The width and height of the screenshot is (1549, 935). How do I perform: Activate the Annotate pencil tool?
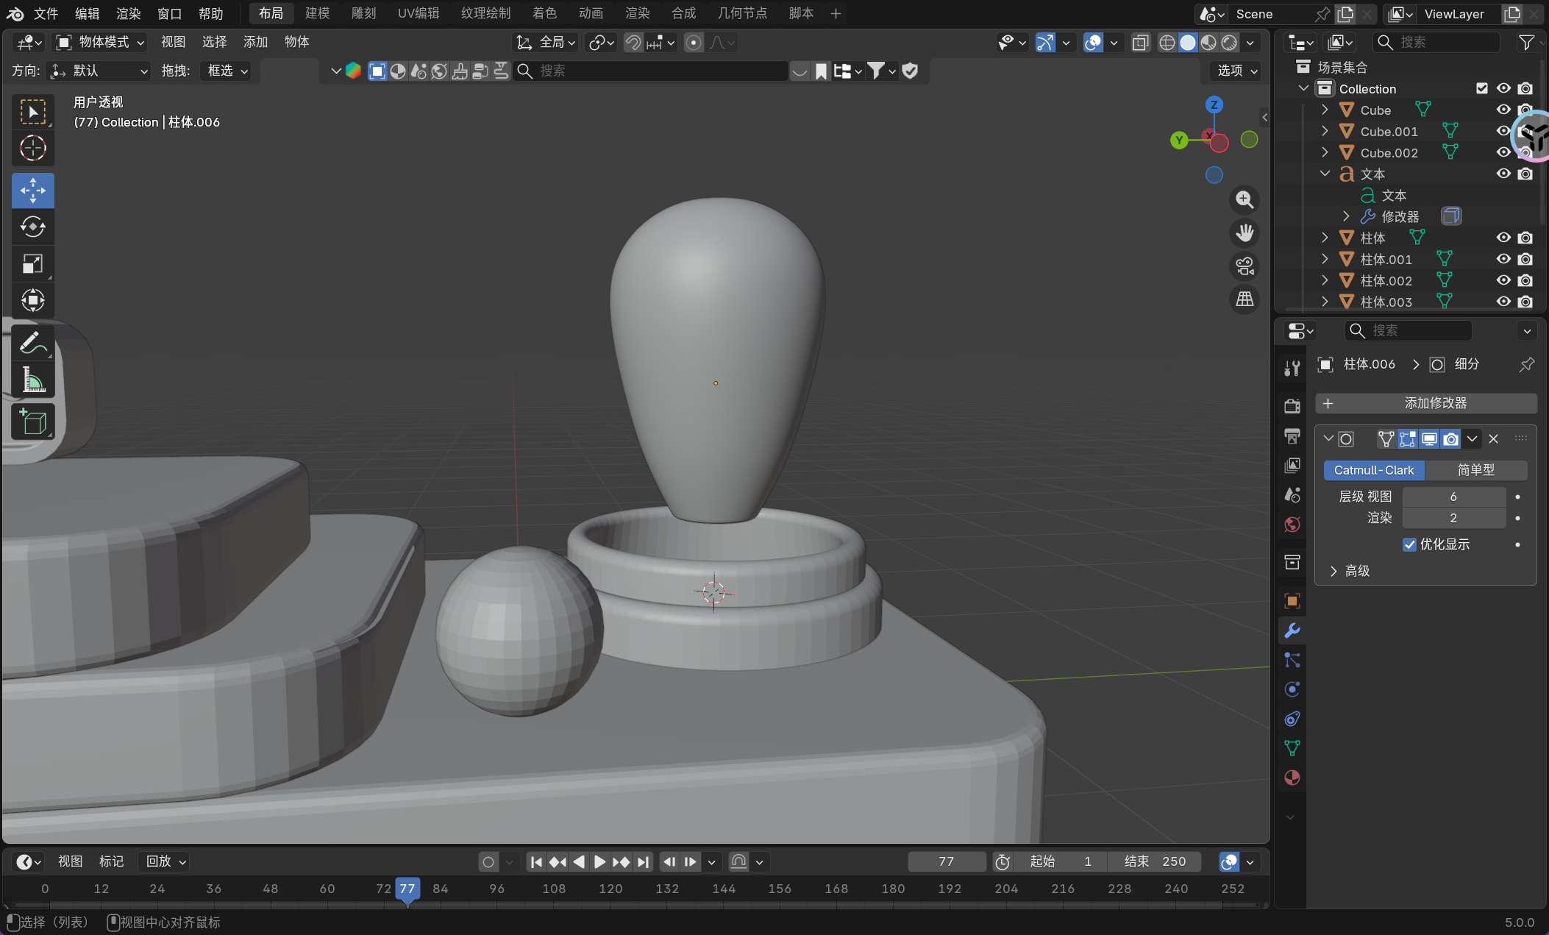pyautogui.click(x=32, y=343)
